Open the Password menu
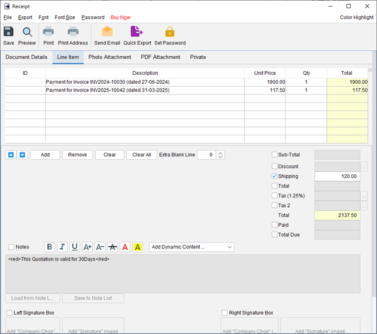The width and height of the screenshot is (377, 334). pyautogui.click(x=93, y=17)
